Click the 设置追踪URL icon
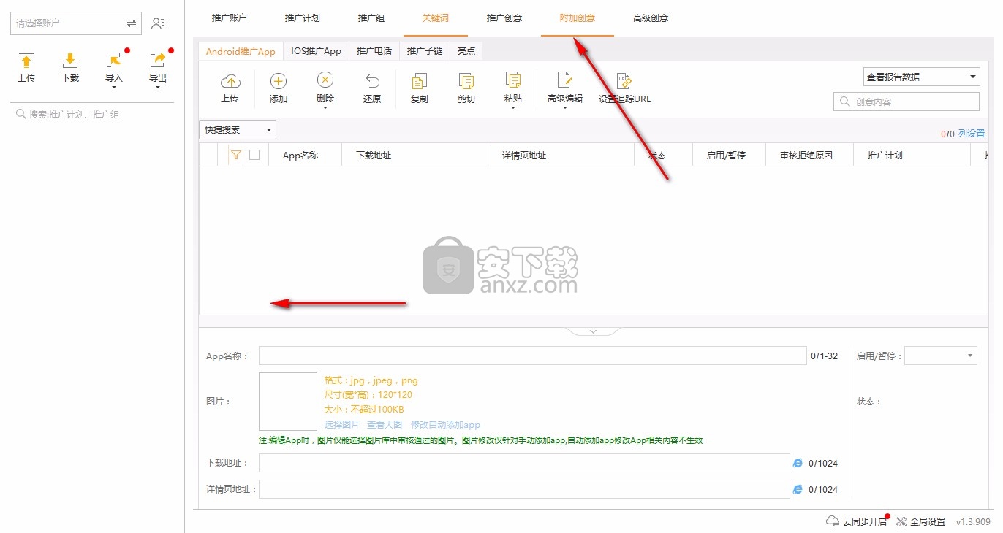Screen dimensions: 1003x533 624,80
